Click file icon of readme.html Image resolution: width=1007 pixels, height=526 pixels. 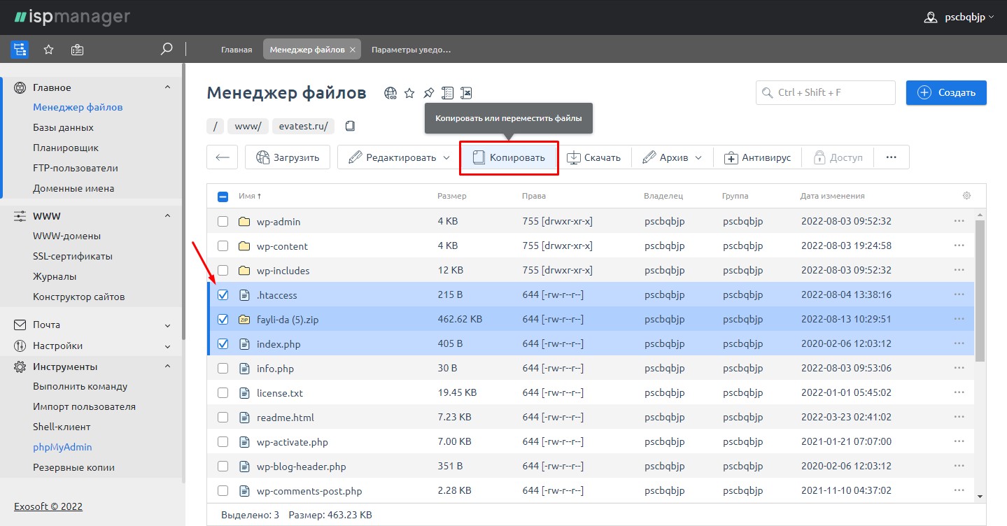pos(244,418)
